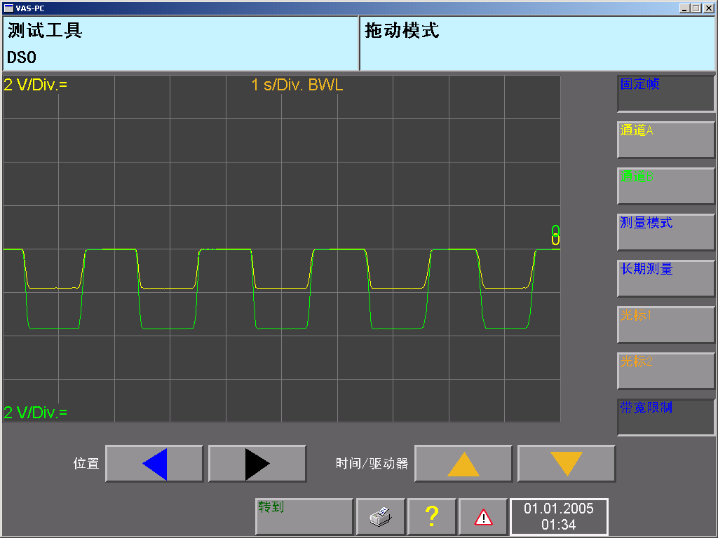Decrease timebase with the yellow down arrow

(x=566, y=462)
